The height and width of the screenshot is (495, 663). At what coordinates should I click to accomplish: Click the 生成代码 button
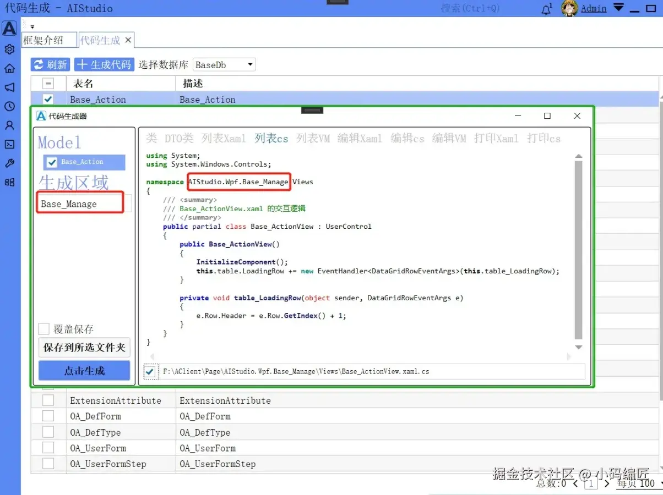pyautogui.click(x=104, y=64)
